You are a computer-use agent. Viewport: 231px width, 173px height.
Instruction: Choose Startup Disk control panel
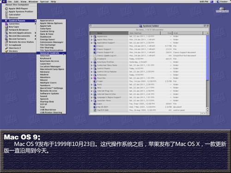point(51,101)
